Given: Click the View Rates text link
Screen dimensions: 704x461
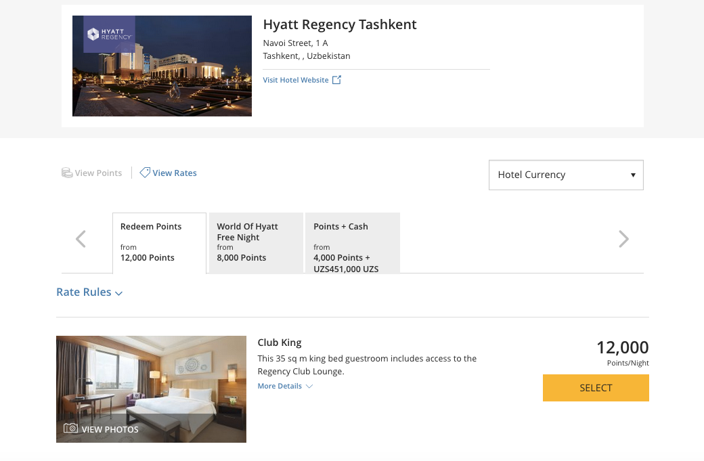Looking at the screenshot, I should pos(175,173).
